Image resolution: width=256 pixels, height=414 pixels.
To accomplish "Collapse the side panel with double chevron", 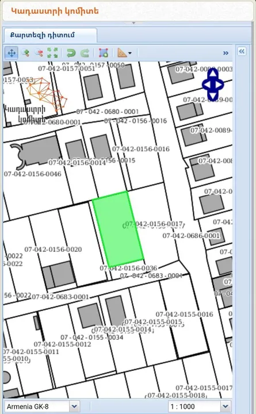I will [x=242, y=51].
